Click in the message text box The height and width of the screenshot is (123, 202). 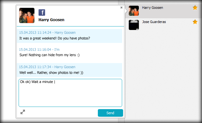[x=70, y=93]
